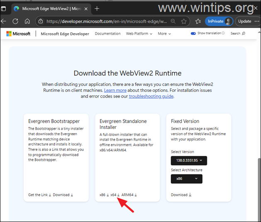
Task: Download the x86 Standalone Installer
Action: 104,195
